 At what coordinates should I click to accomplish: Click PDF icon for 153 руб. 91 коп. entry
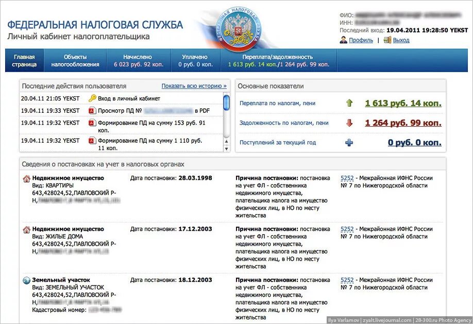coord(92,123)
